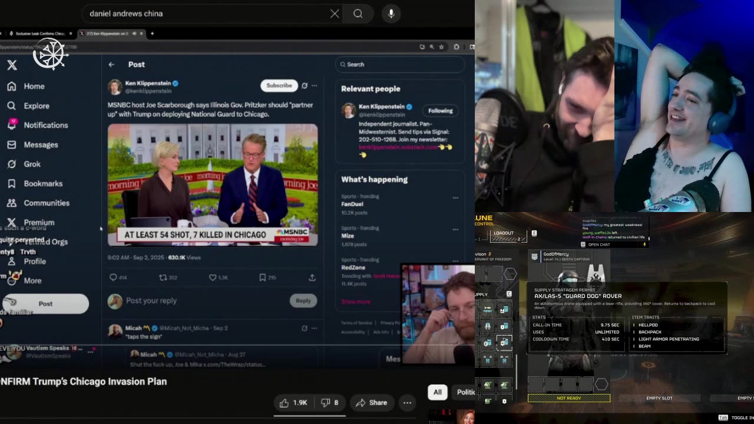754x424 pixels.
Task: Click Grok icon beside Subscribe button
Action: (304, 86)
